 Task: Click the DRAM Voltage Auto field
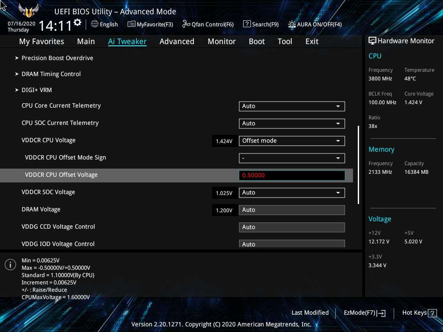pos(292,210)
